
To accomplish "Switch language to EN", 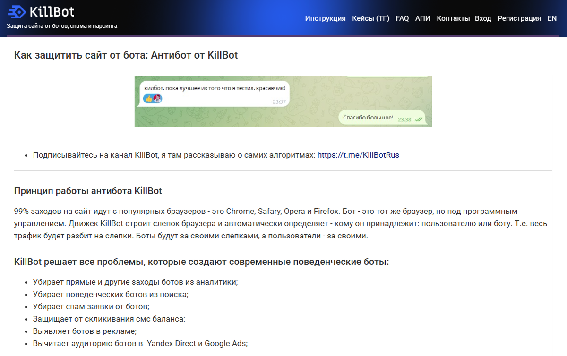I will 552,18.
